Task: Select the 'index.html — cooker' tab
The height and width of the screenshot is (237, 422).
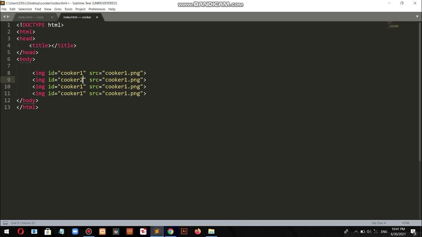Action: point(77,17)
